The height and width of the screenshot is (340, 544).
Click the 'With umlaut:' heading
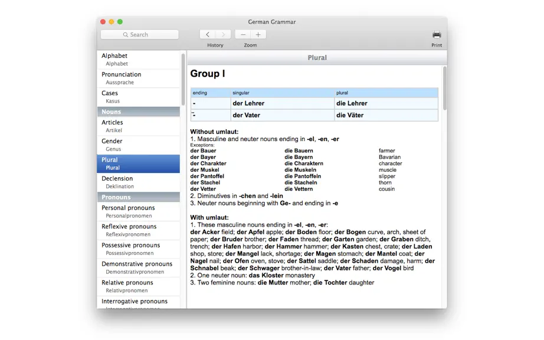point(209,218)
